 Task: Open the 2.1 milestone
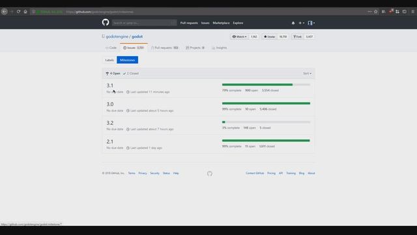[110, 141]
